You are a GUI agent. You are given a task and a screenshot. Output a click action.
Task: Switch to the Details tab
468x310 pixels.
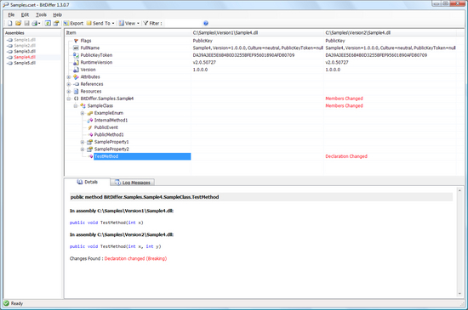click(88, 182)
